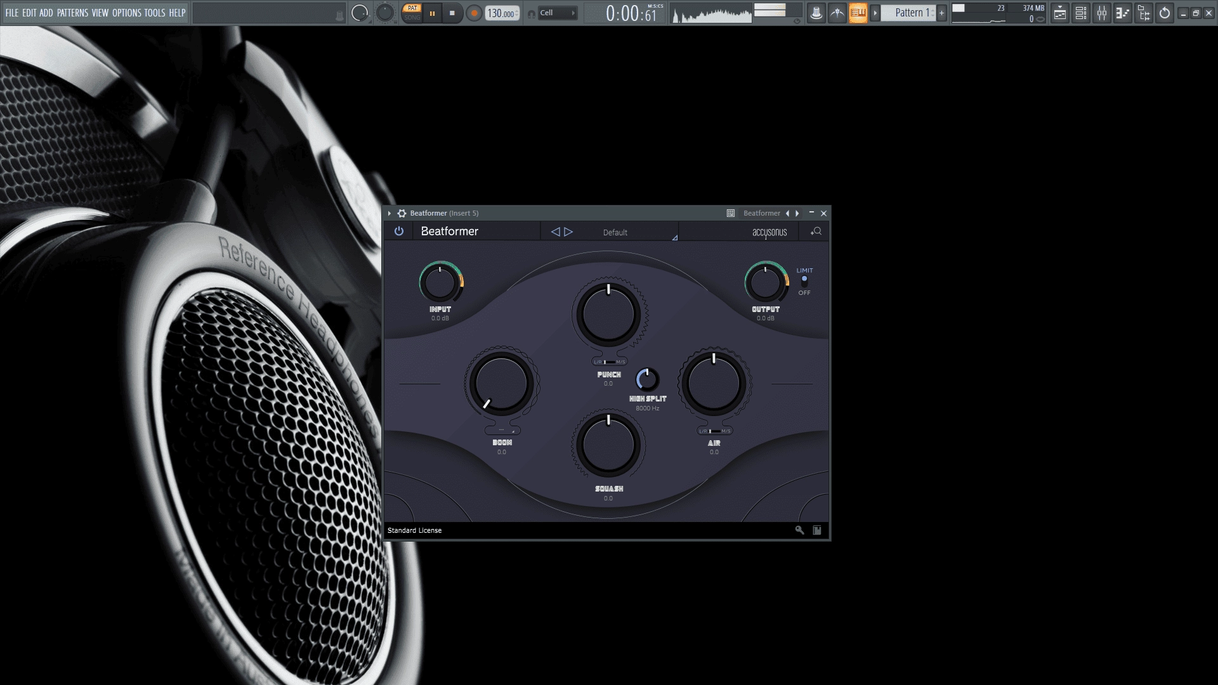Expand Beatformer plugin window options arrow
The image size is (1218, 685).
[390, 213]
